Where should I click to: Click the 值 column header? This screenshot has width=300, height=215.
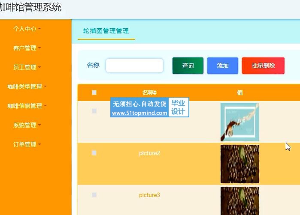(x=240, y=93)
